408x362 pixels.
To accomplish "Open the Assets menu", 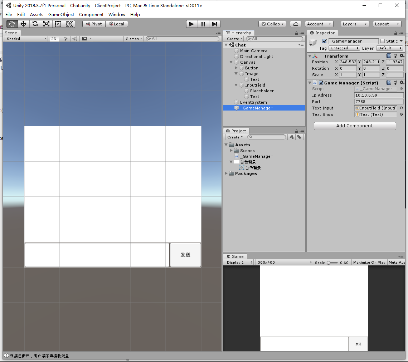I will (x=37, y=15).
